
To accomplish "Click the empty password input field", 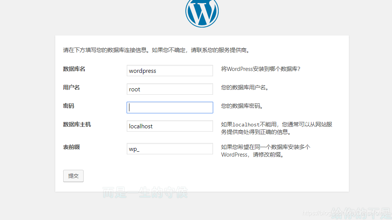I will (170, 108).
